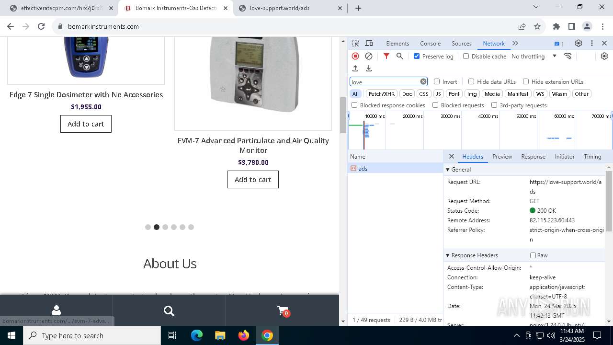Open DevTools three-dot customize menu

[x=592, y=43]
